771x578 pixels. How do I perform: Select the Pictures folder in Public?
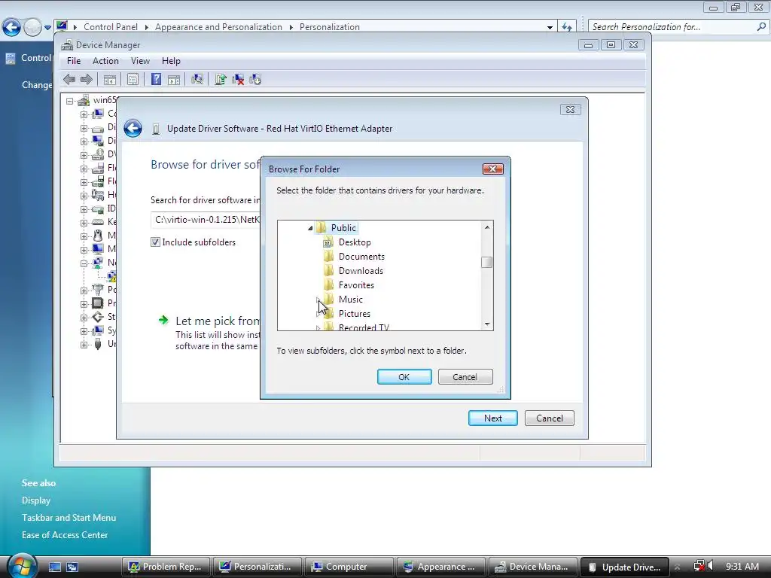[x=355, y=314]
